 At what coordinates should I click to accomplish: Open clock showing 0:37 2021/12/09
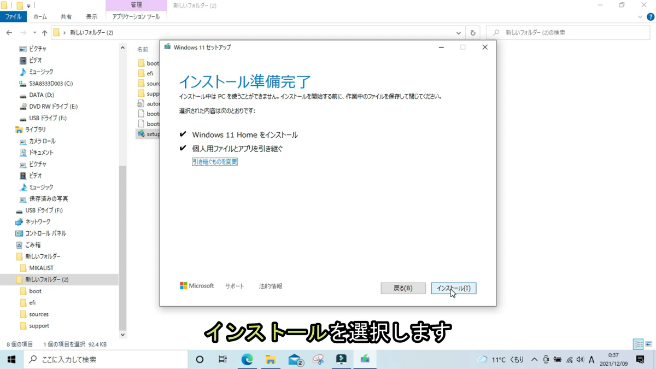coord(613,359)
